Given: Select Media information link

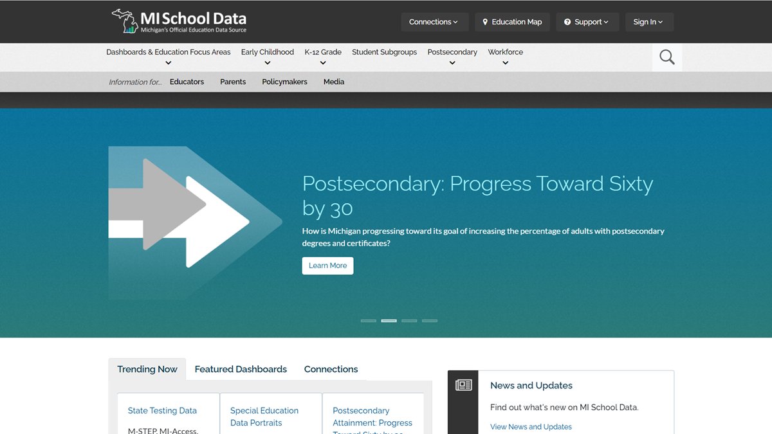Looking at the screenshot, I should point(334,82).
